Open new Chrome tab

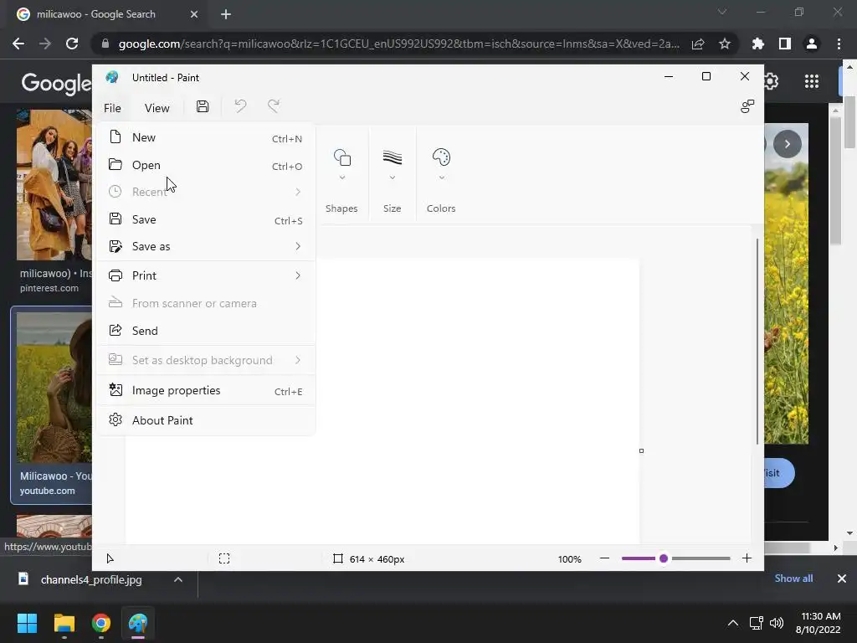coord(226,14)
